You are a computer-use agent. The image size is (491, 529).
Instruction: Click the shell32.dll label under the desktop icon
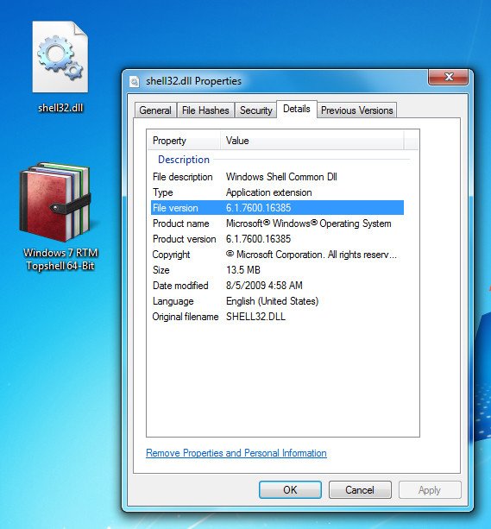pyautogui.click(x=60, y=108)
